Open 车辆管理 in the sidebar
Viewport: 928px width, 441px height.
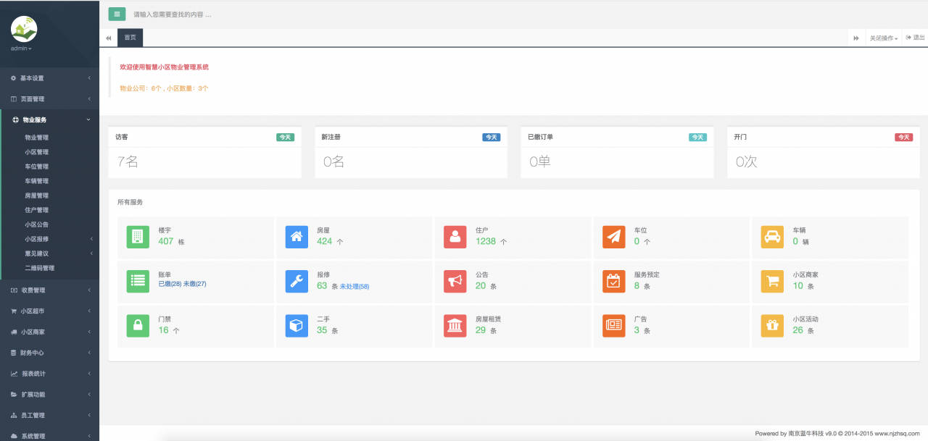coord(37,181)
